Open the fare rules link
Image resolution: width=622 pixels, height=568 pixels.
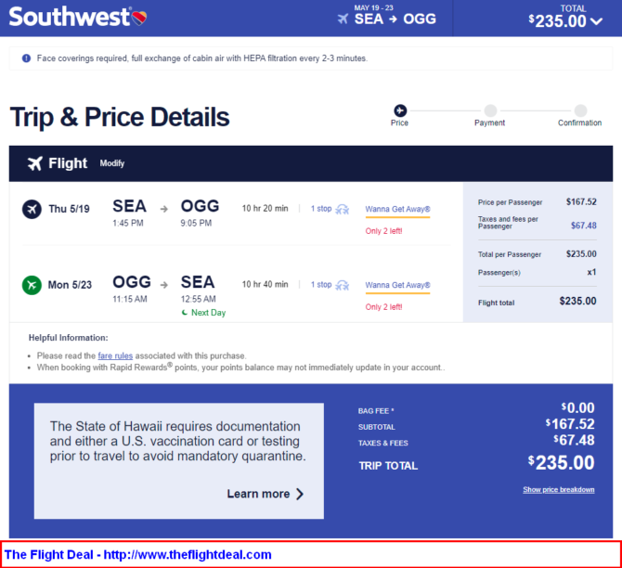point(115,355)
